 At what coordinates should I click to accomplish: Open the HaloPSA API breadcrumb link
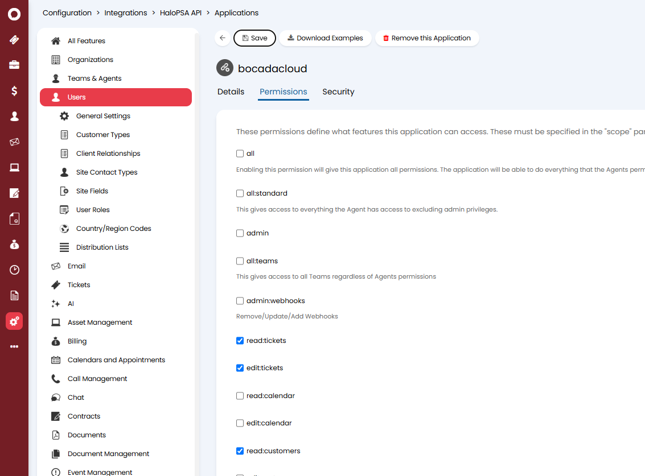coord(180,13)
